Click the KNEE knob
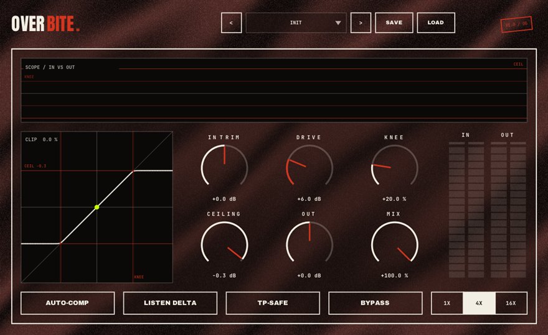The height and width of the screenshot is (335, 548). [394, 167]
